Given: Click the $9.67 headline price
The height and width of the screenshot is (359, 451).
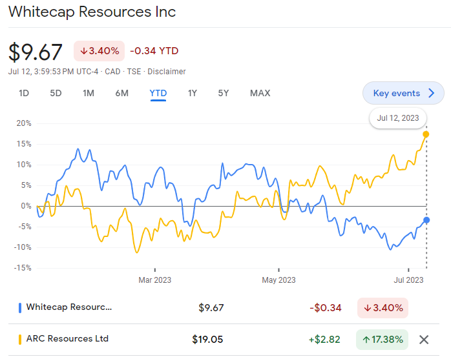Looking at the screenshot, I should tap(36, 52).
